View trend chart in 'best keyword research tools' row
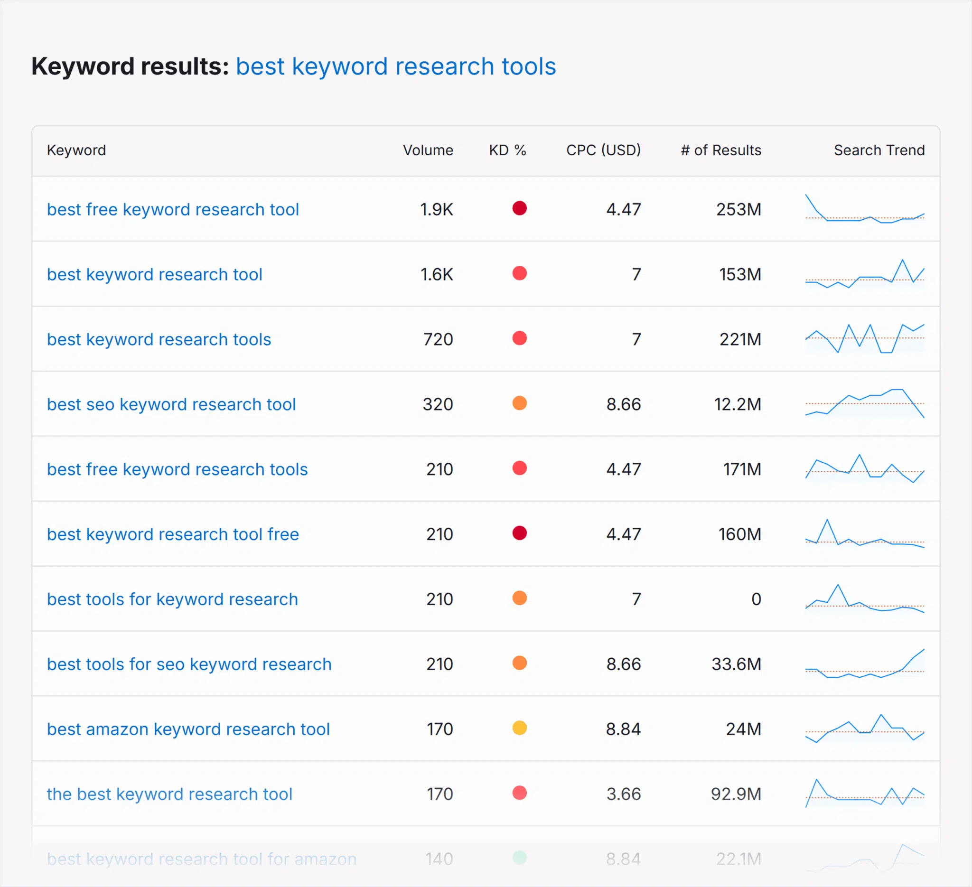Viewport: 972px width, 887px height. click(x=865, y=338)
